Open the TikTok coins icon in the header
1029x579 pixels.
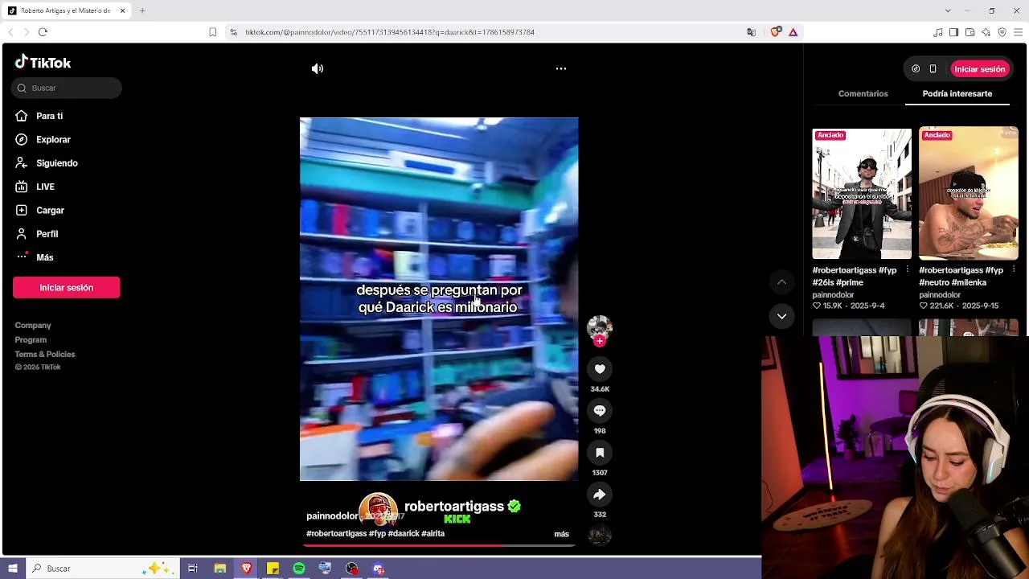[916, 69]
